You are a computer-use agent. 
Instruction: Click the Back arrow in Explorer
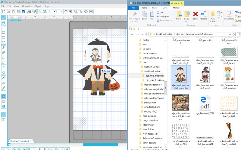[132, 34]
